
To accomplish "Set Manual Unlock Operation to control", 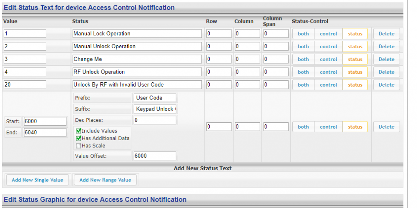I will click(328, 47).
